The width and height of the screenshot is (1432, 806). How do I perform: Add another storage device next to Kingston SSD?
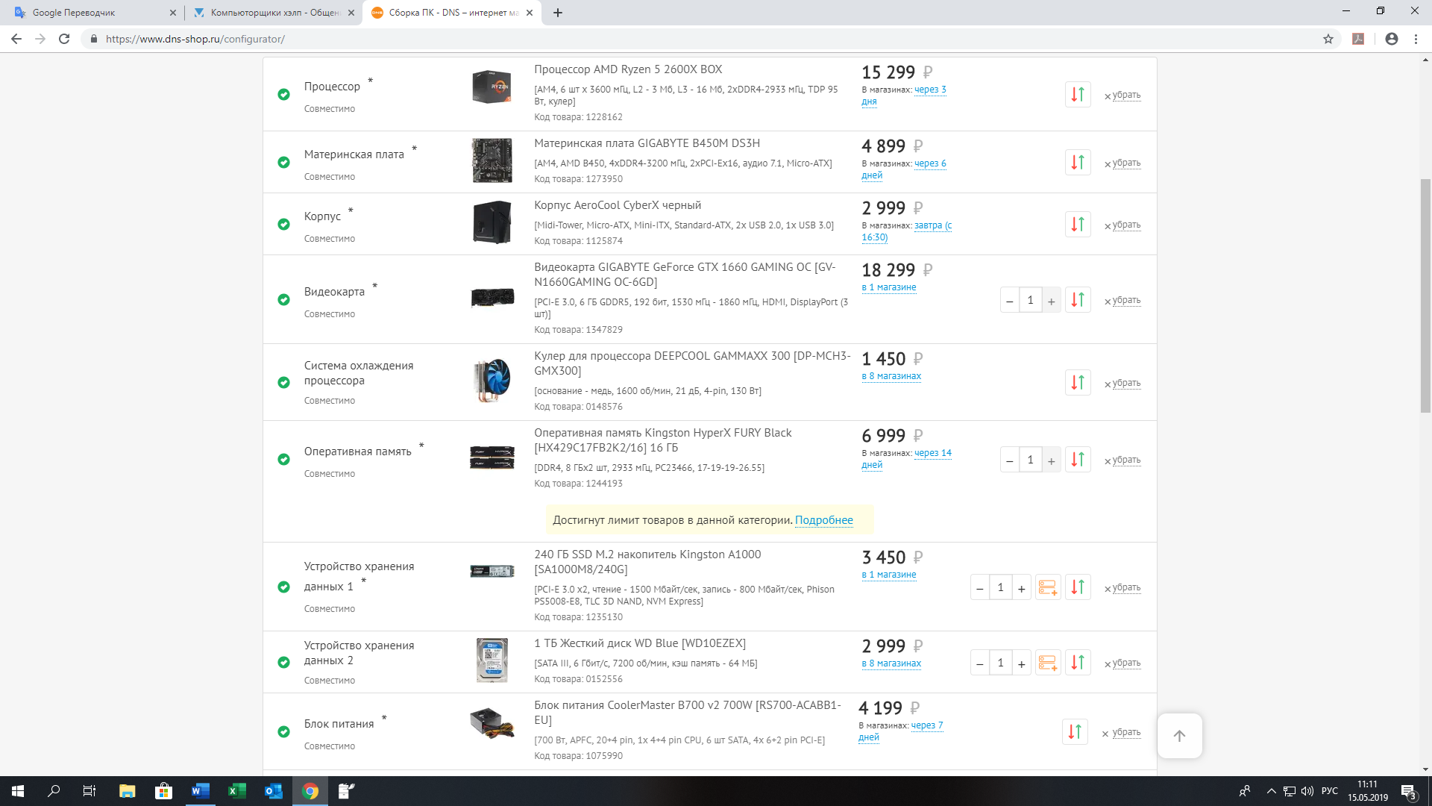(1048, 587)
